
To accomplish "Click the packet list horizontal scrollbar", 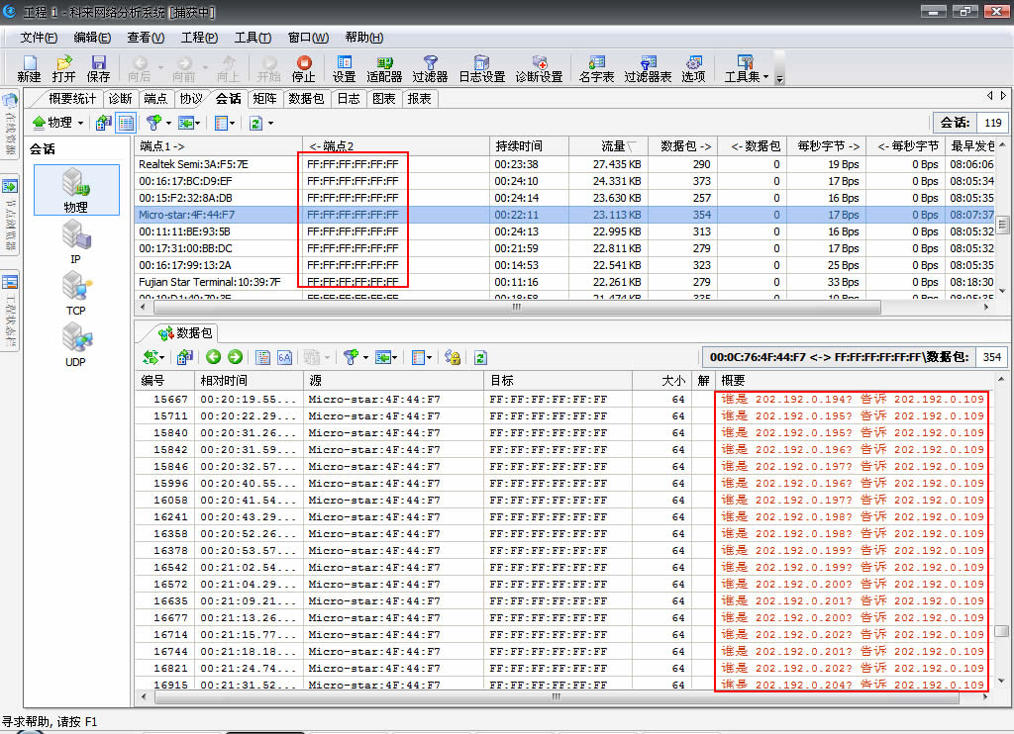I will click(555, 696).
